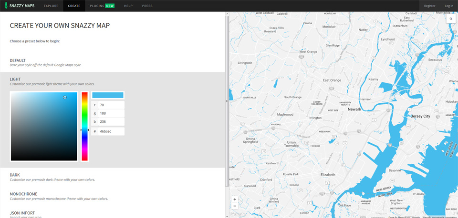This screenshot has height=218, width=458.
Task: Click the Montclair map label
Action: point(329,27)
